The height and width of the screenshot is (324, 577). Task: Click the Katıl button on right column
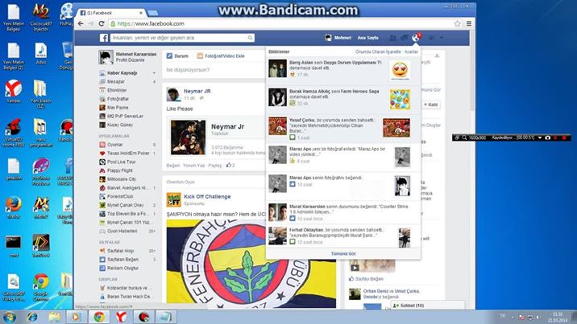coord(430,105)
